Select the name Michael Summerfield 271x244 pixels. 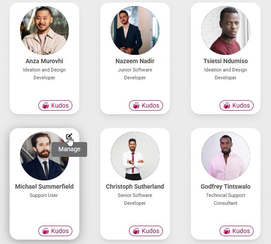pyautogui.click(x=44, y=186)
